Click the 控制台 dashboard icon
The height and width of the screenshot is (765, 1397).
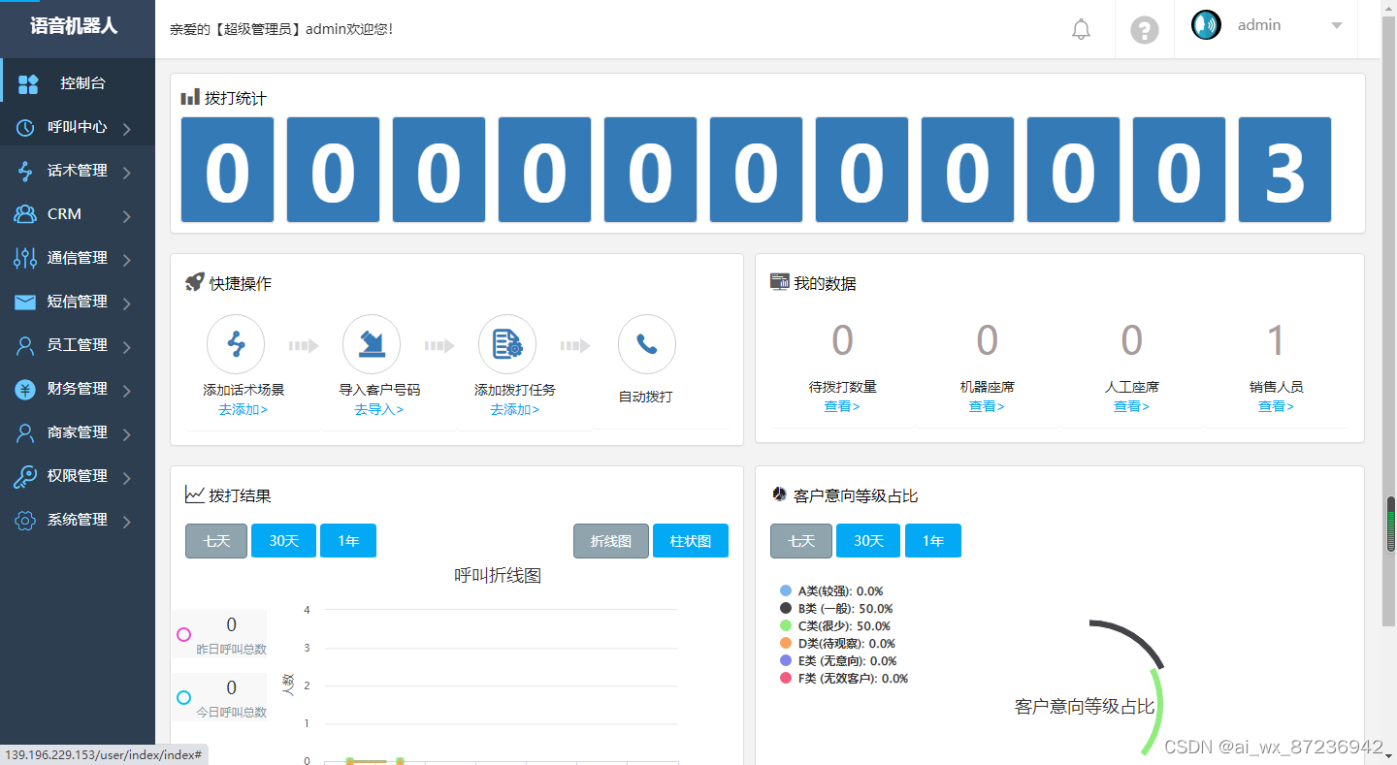click(x=28, y=84)
